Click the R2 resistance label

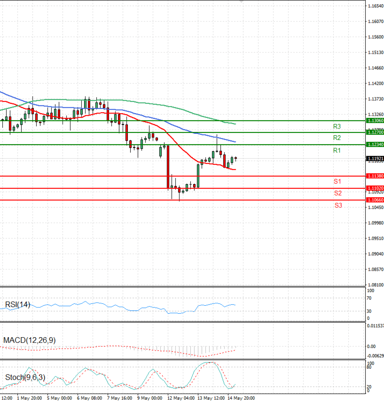(337, 138)
